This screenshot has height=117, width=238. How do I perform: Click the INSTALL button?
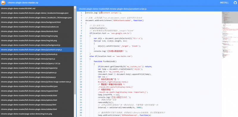coord(224,3)
